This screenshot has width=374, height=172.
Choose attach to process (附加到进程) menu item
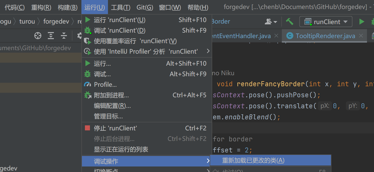[111, 95]
